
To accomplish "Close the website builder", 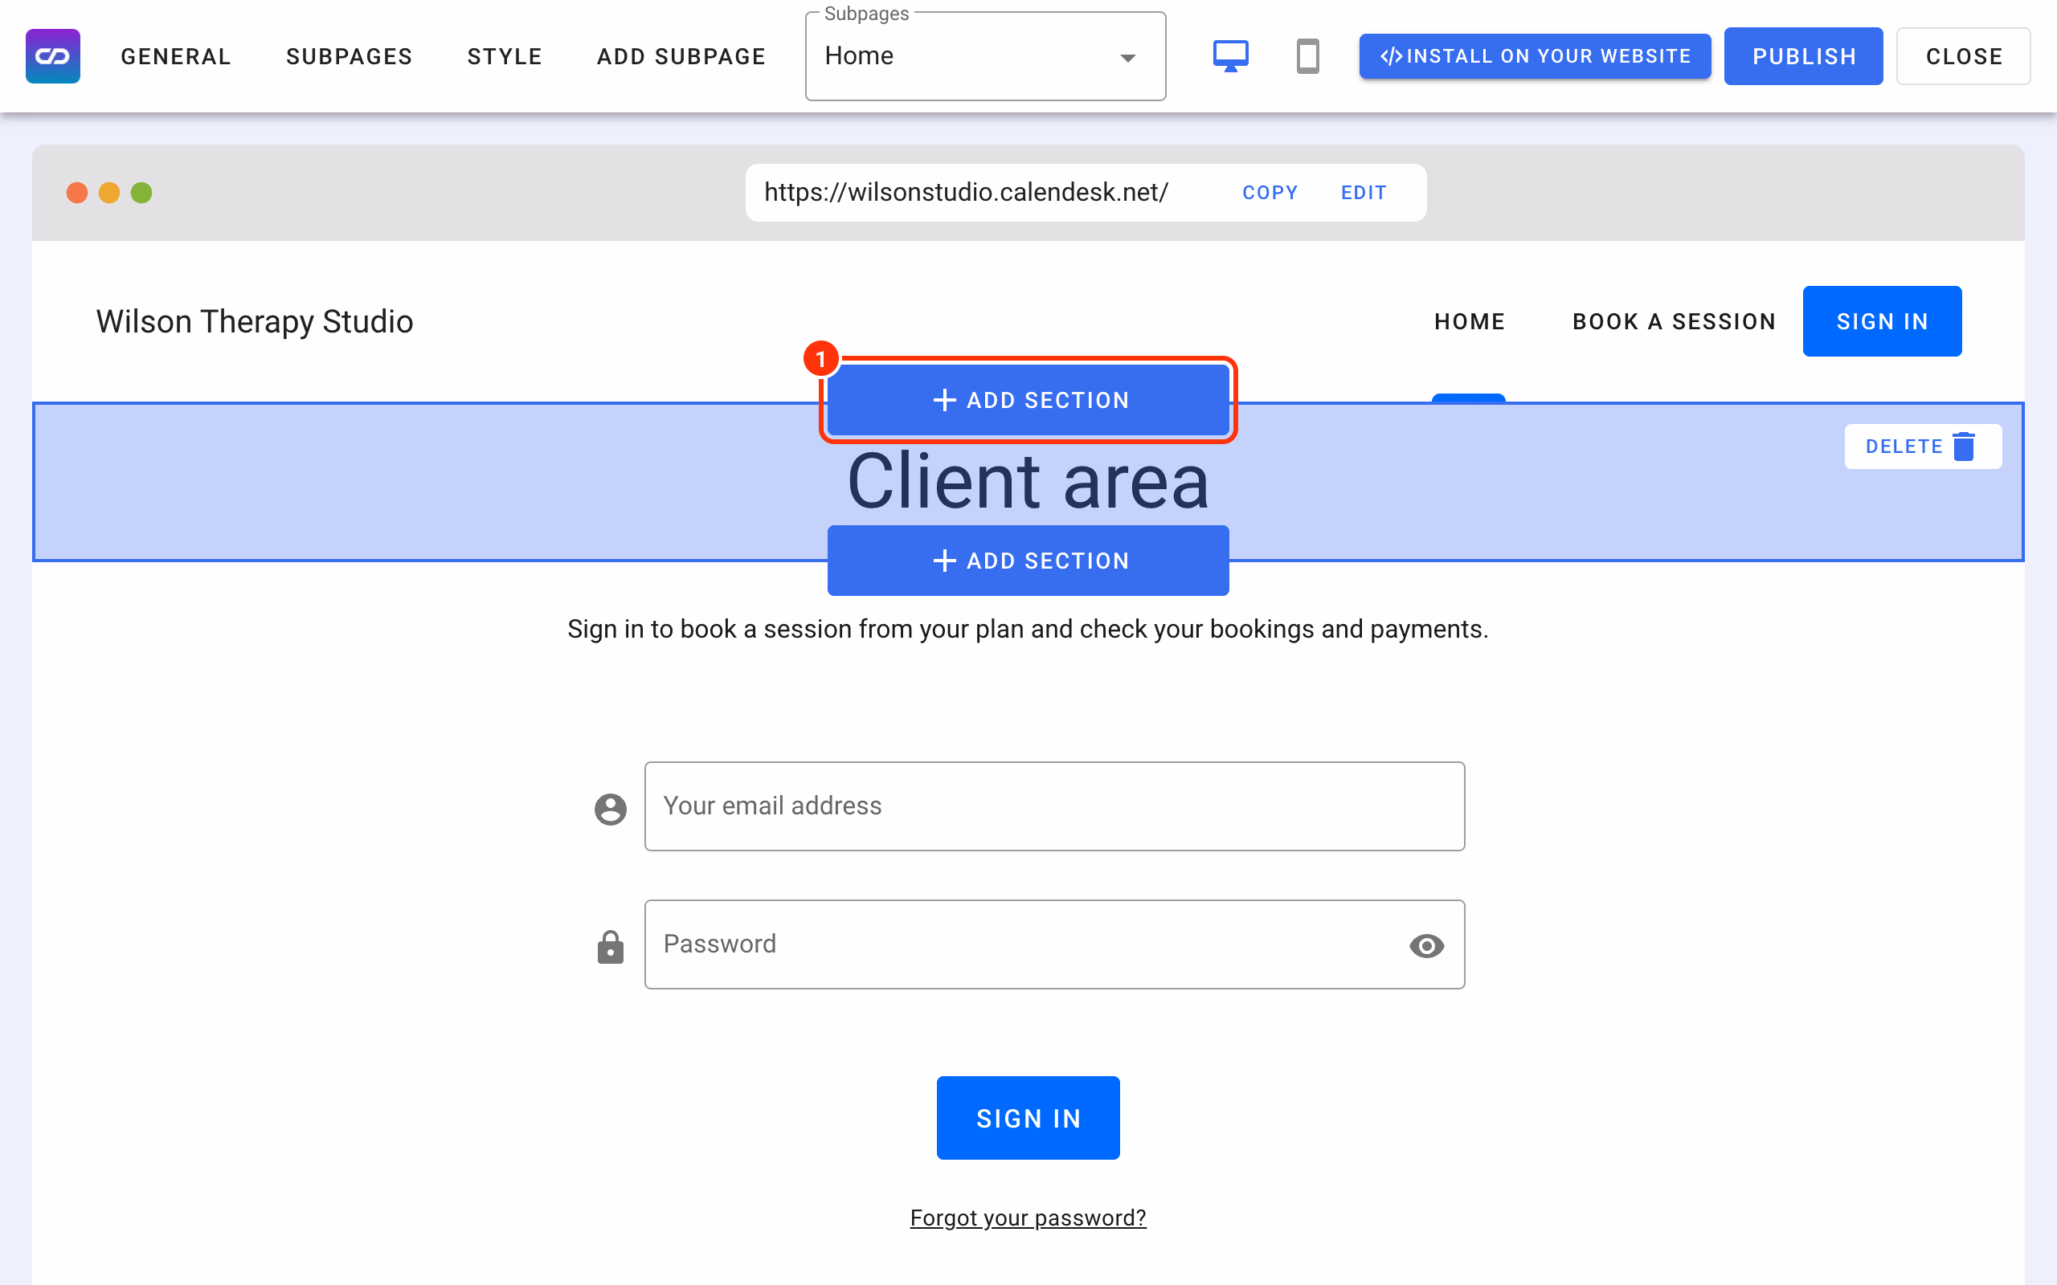I will pyautogui.click(x=1964, y=56).
